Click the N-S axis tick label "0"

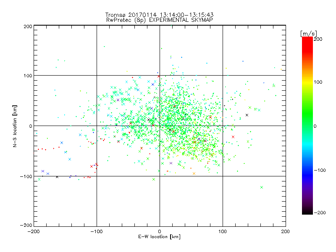click(x=31, y=126)
